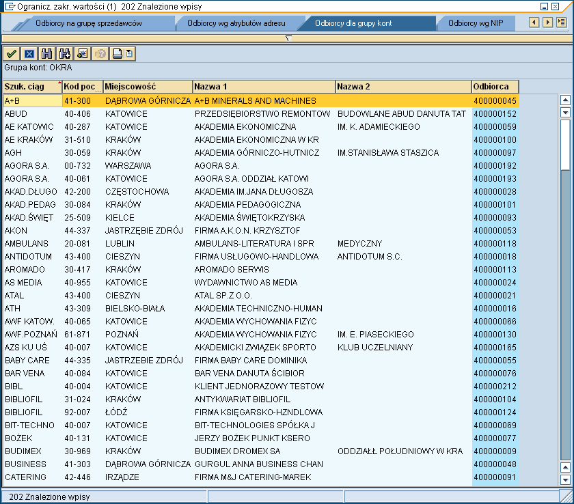This screenshot has height=504, width=574.
Task: Click ANTIDOTUM S.C. in Nazwa 2
Action: click(370, 256)
